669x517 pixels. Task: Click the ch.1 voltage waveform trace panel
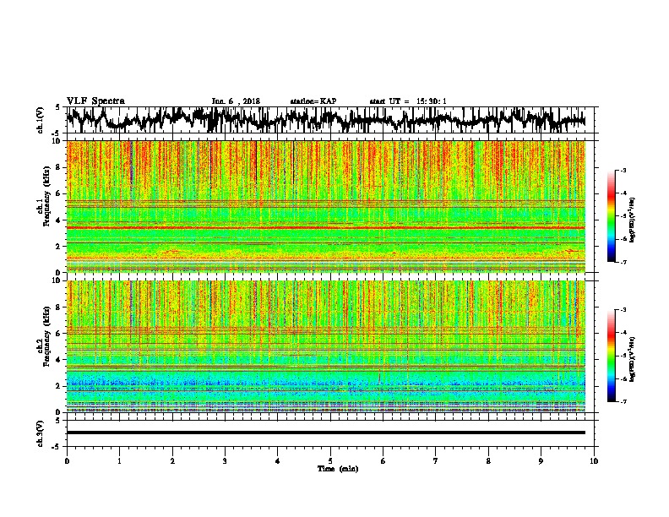tap(332, 120)
